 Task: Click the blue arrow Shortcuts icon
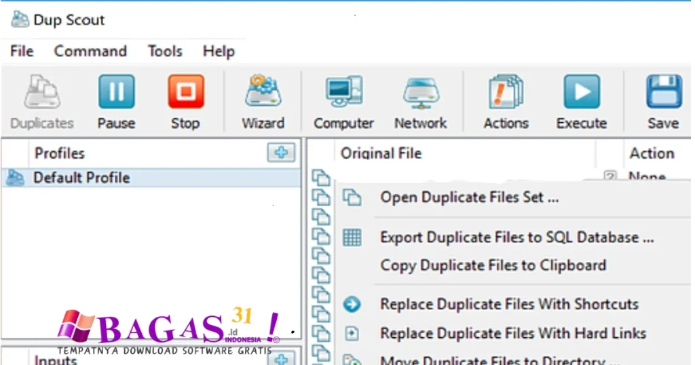pyautogui.click(x=352, y=305)
